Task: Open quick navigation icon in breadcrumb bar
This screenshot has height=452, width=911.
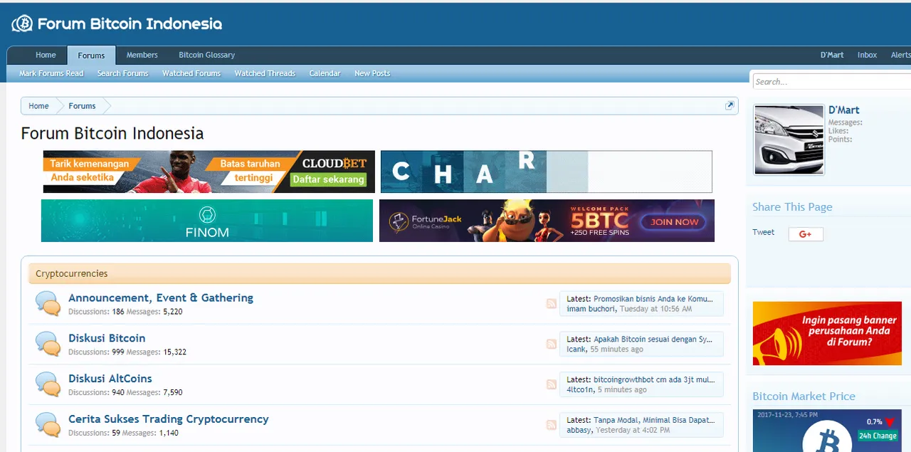Action: (730, 105)
